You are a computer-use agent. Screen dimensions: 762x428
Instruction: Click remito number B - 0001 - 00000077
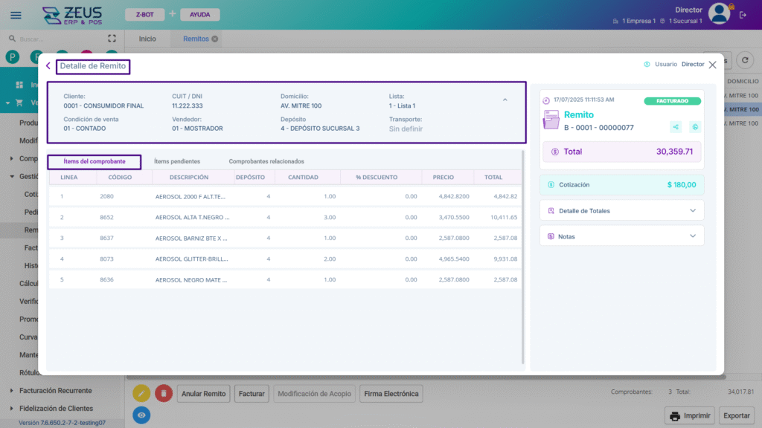tap(599, 128)
